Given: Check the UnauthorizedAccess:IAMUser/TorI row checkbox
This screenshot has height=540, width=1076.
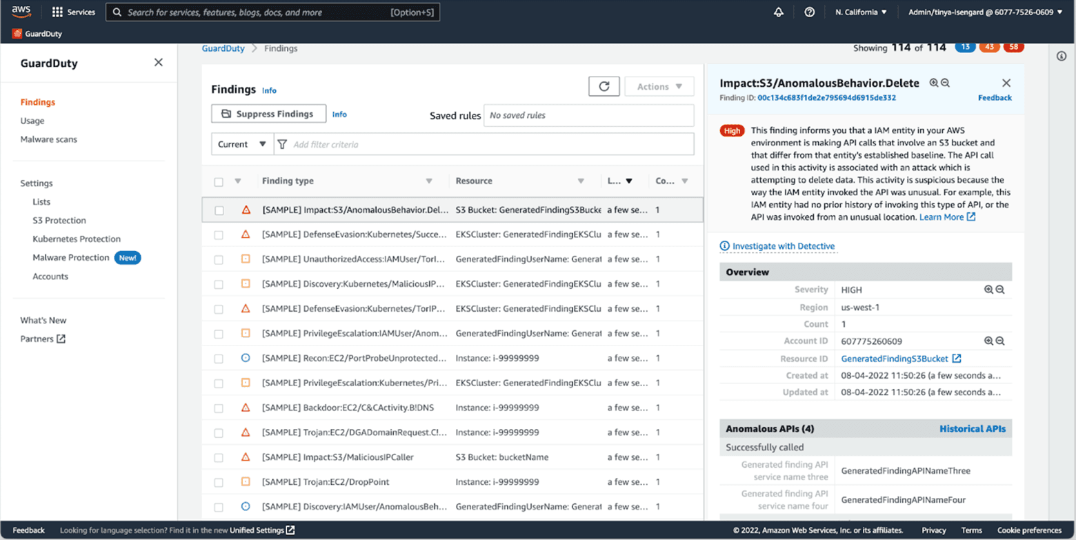Looking at the screenshot, I should click(x=219, y=260).
